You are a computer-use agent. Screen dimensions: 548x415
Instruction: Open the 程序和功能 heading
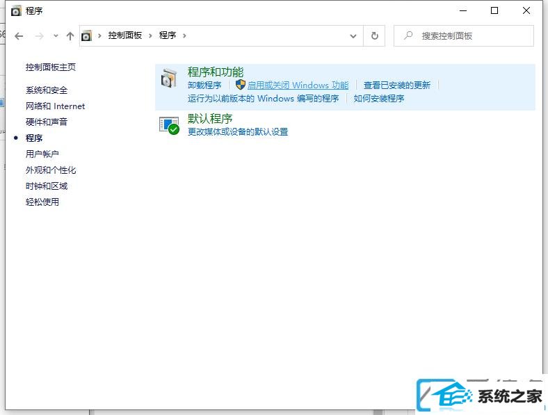[216, 72]
